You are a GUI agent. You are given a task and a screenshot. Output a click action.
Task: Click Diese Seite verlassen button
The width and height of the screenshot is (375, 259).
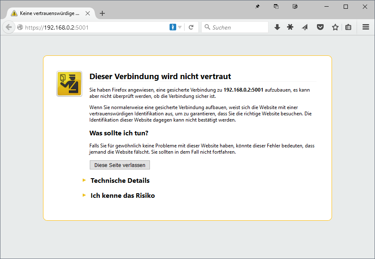pyautogui.click(x=120, y=165)
